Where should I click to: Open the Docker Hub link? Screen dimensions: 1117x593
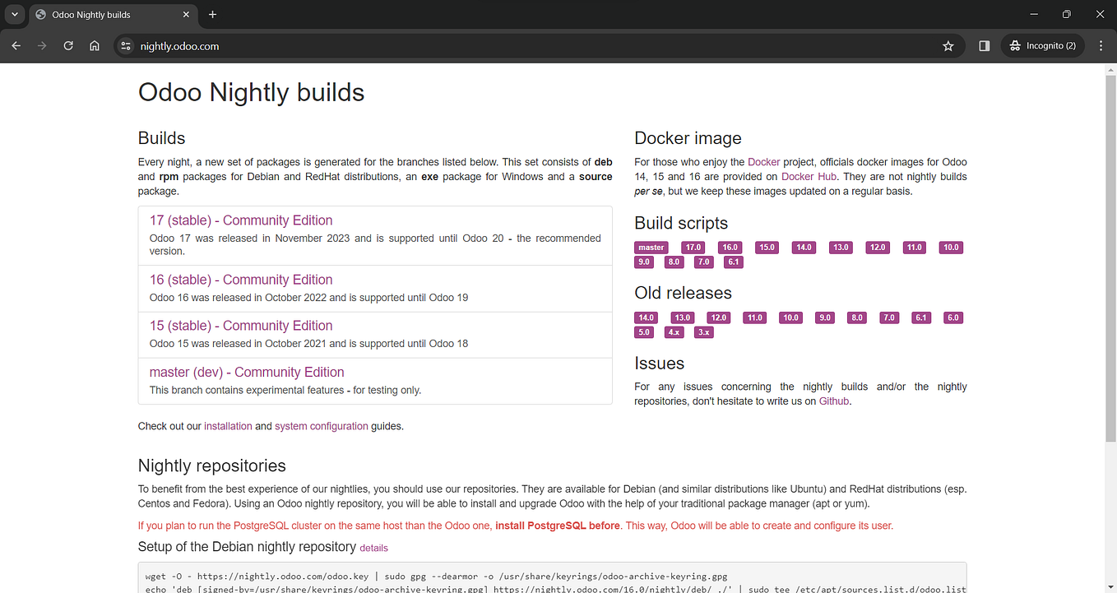(x=809, y=176)
